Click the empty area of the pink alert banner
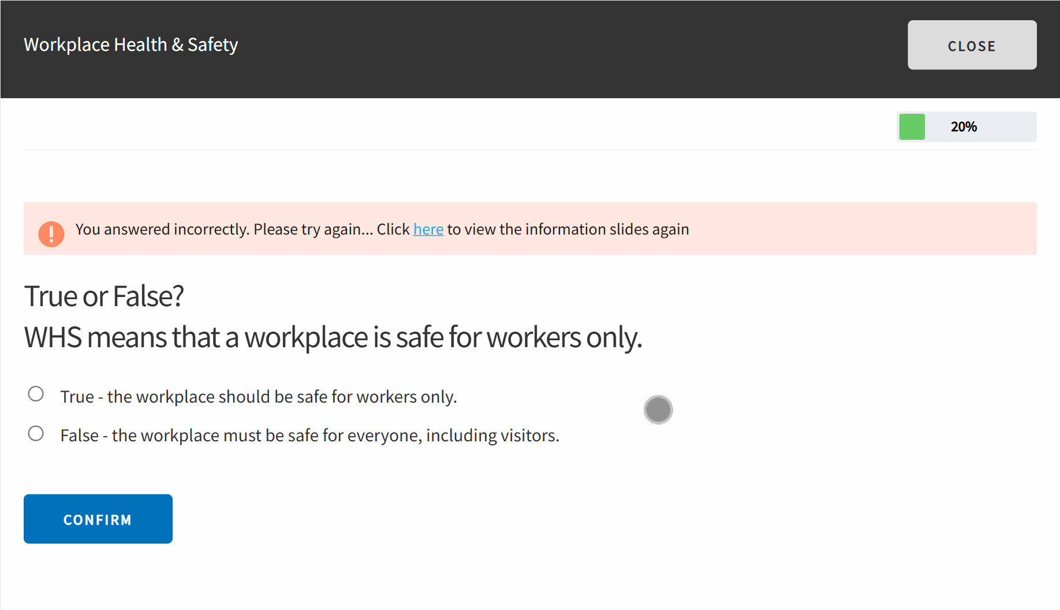1060x610 pixels. (x=866, y=229)
